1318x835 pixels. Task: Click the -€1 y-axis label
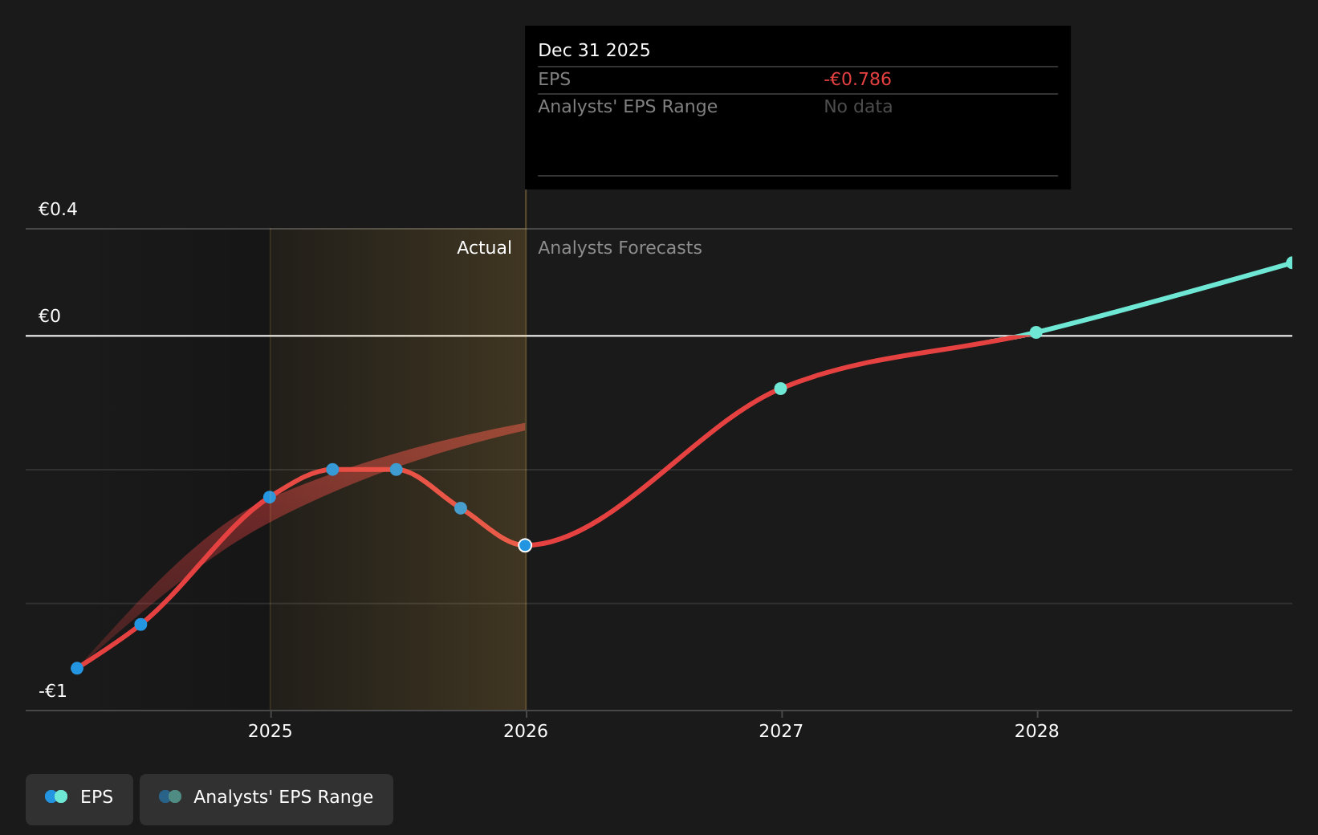pos(53,691)
